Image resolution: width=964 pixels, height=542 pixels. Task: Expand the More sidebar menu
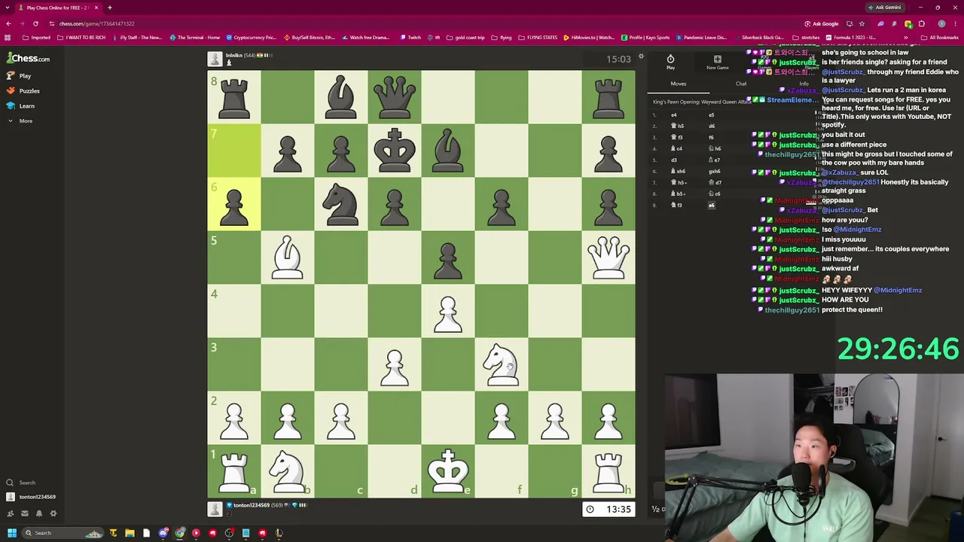pyautogui.click(x=20, y=121)
